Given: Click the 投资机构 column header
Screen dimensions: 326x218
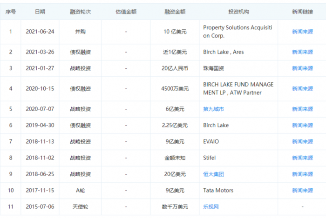Looking at the screenshot, I should coord(238,12).
